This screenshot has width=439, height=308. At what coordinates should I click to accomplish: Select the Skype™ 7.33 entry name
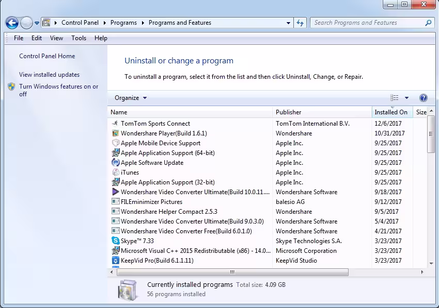pos(137,241)
